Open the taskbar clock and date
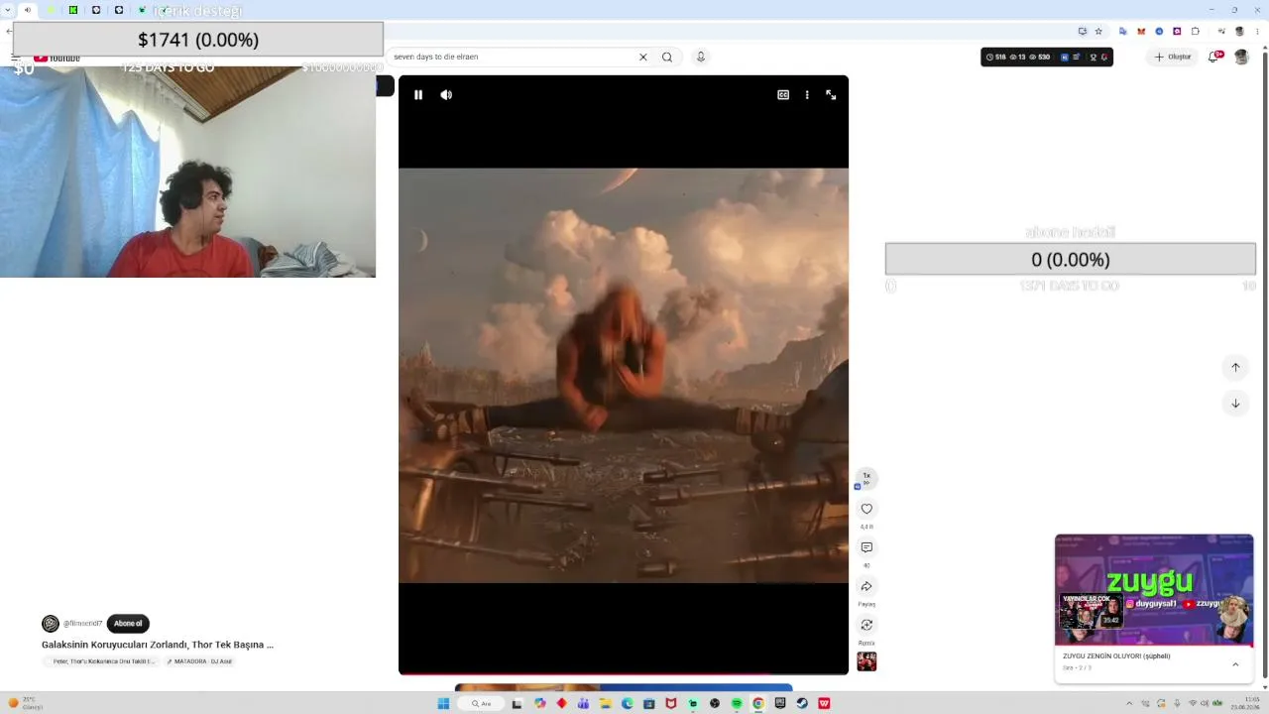Screen dimensions: 1269x714 1244,703
